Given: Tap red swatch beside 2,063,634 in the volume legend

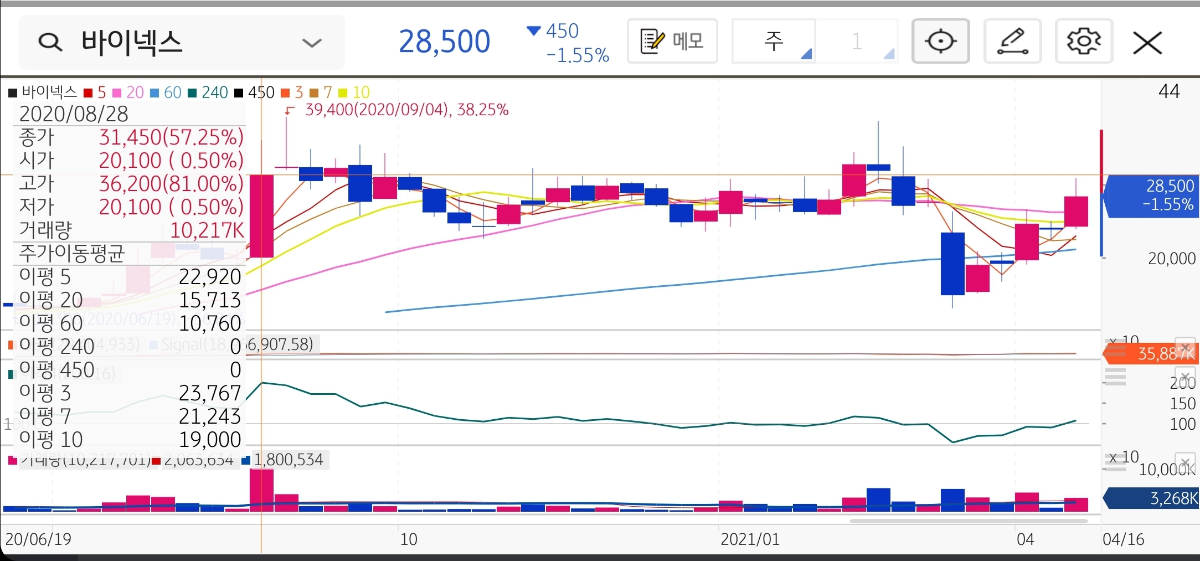Looking at the screenshot, I should click(156, 461).
